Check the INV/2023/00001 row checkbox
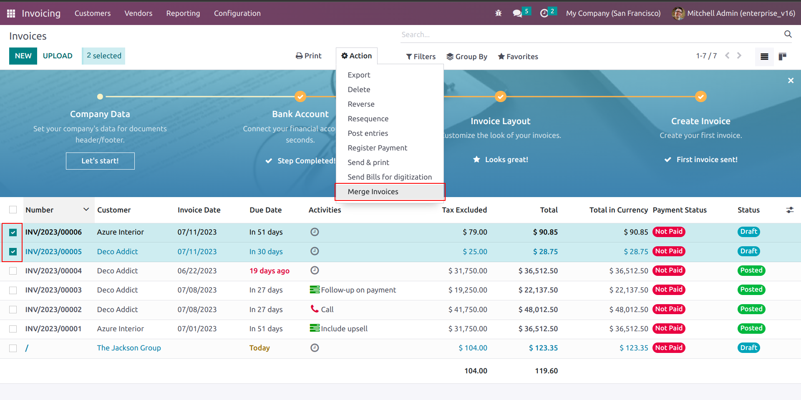 13,329
